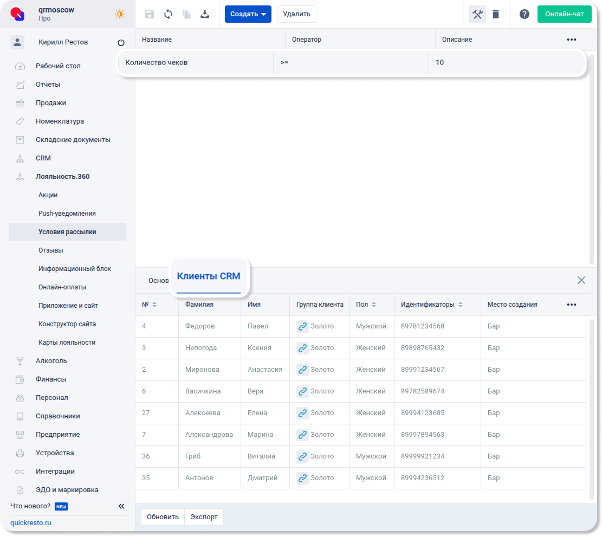602x536 pixels.
Task: Toggle the sun theme switch icon
Action: point(119,14)
